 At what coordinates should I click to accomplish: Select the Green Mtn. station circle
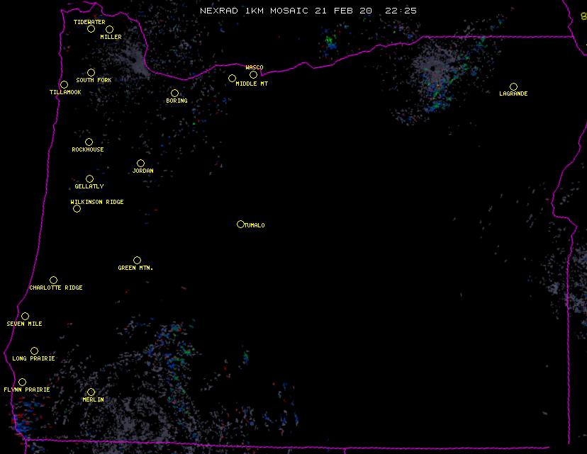point(137,260)
